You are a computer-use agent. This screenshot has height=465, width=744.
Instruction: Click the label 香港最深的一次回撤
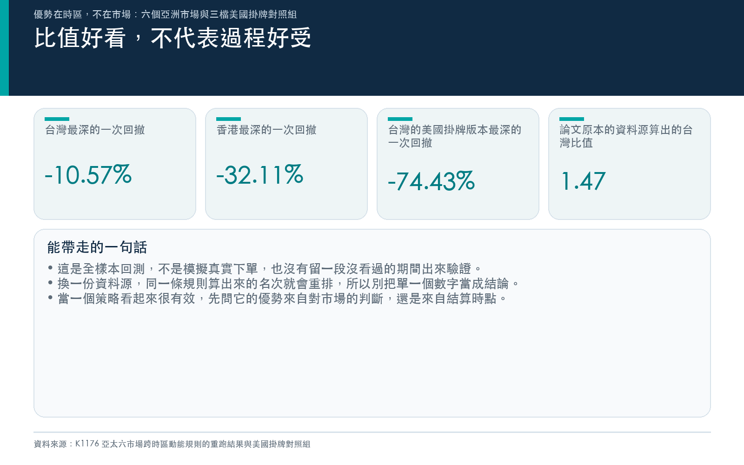click(x=266, y=130)
